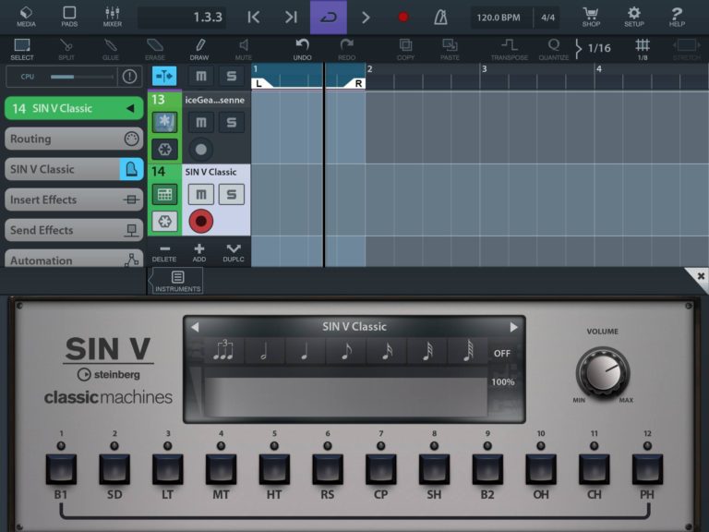Select previous SIN V preset

pyautogui.click(x=195, y=327)
